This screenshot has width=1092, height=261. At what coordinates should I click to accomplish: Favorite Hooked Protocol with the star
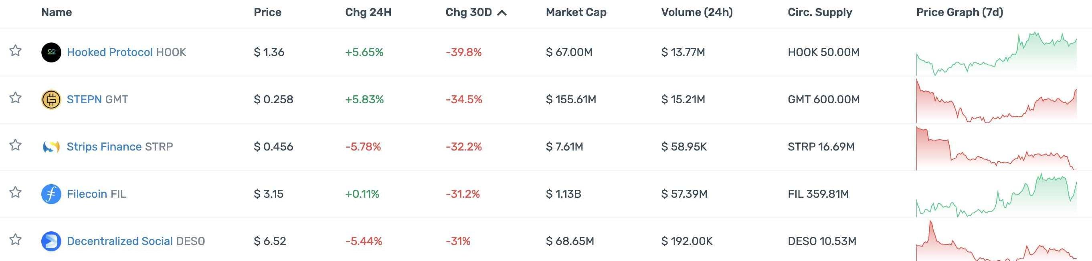tap(16, 51)
